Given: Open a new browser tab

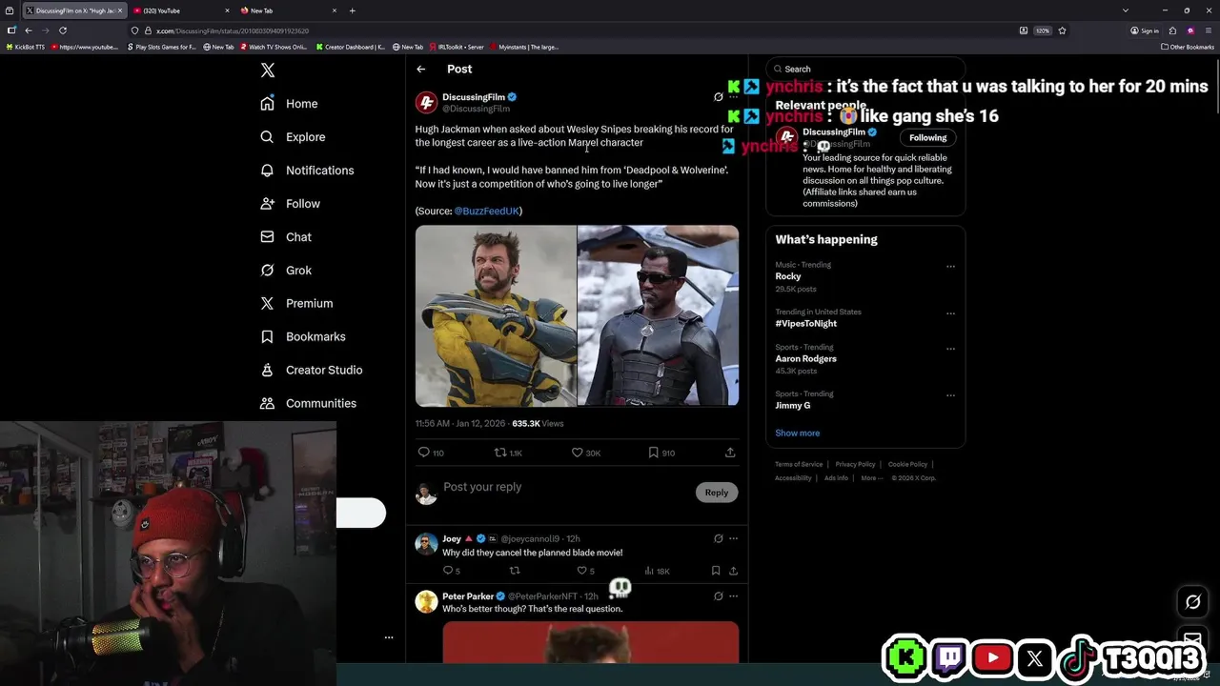Looking at the screenshot, I should (353, 10).
